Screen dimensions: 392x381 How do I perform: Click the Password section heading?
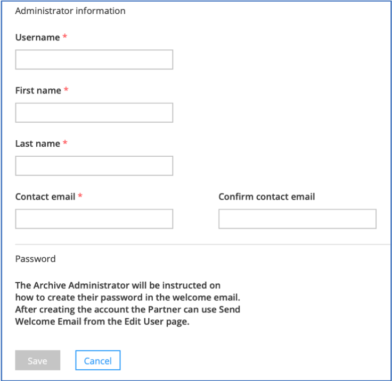tap(35, 259)
